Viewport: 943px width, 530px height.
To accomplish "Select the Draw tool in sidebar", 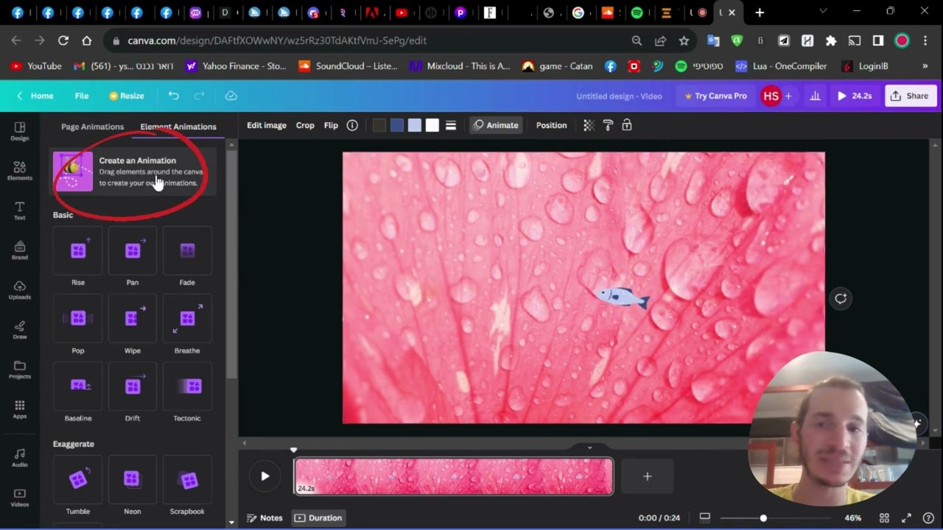I will [x=20, y=330].
